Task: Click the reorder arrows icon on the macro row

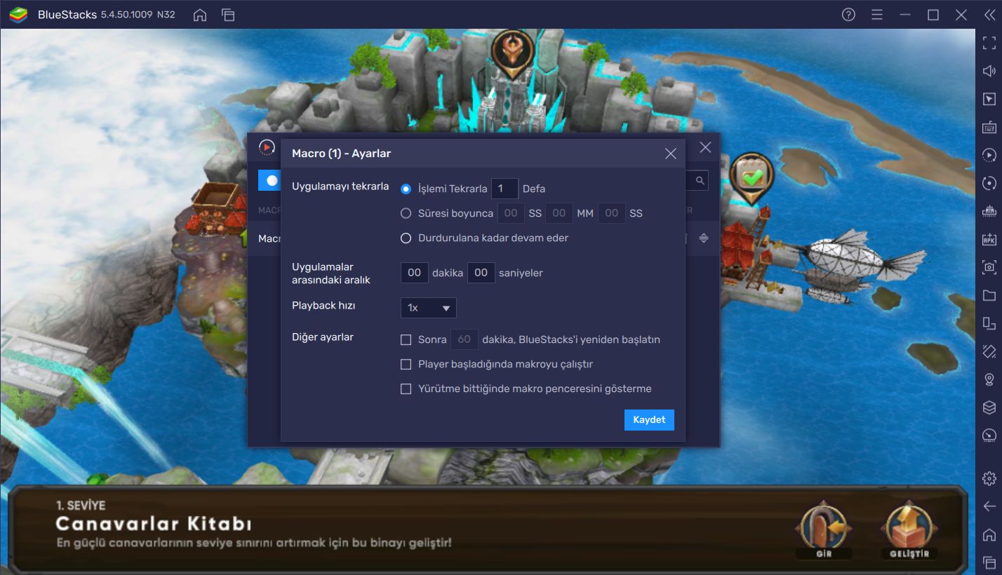Action: click(x=704, y=238)
